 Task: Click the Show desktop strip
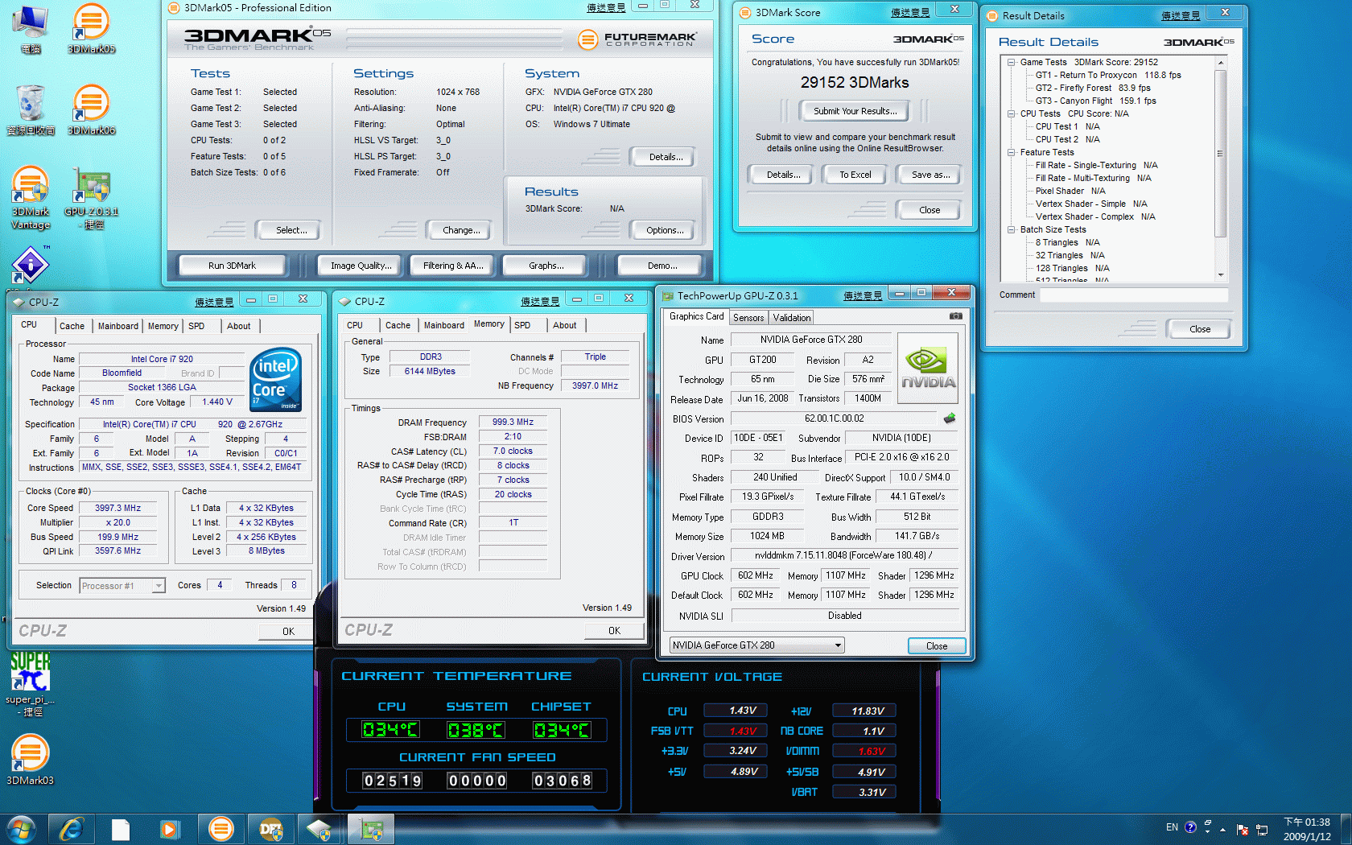(x=1346, y=829)
